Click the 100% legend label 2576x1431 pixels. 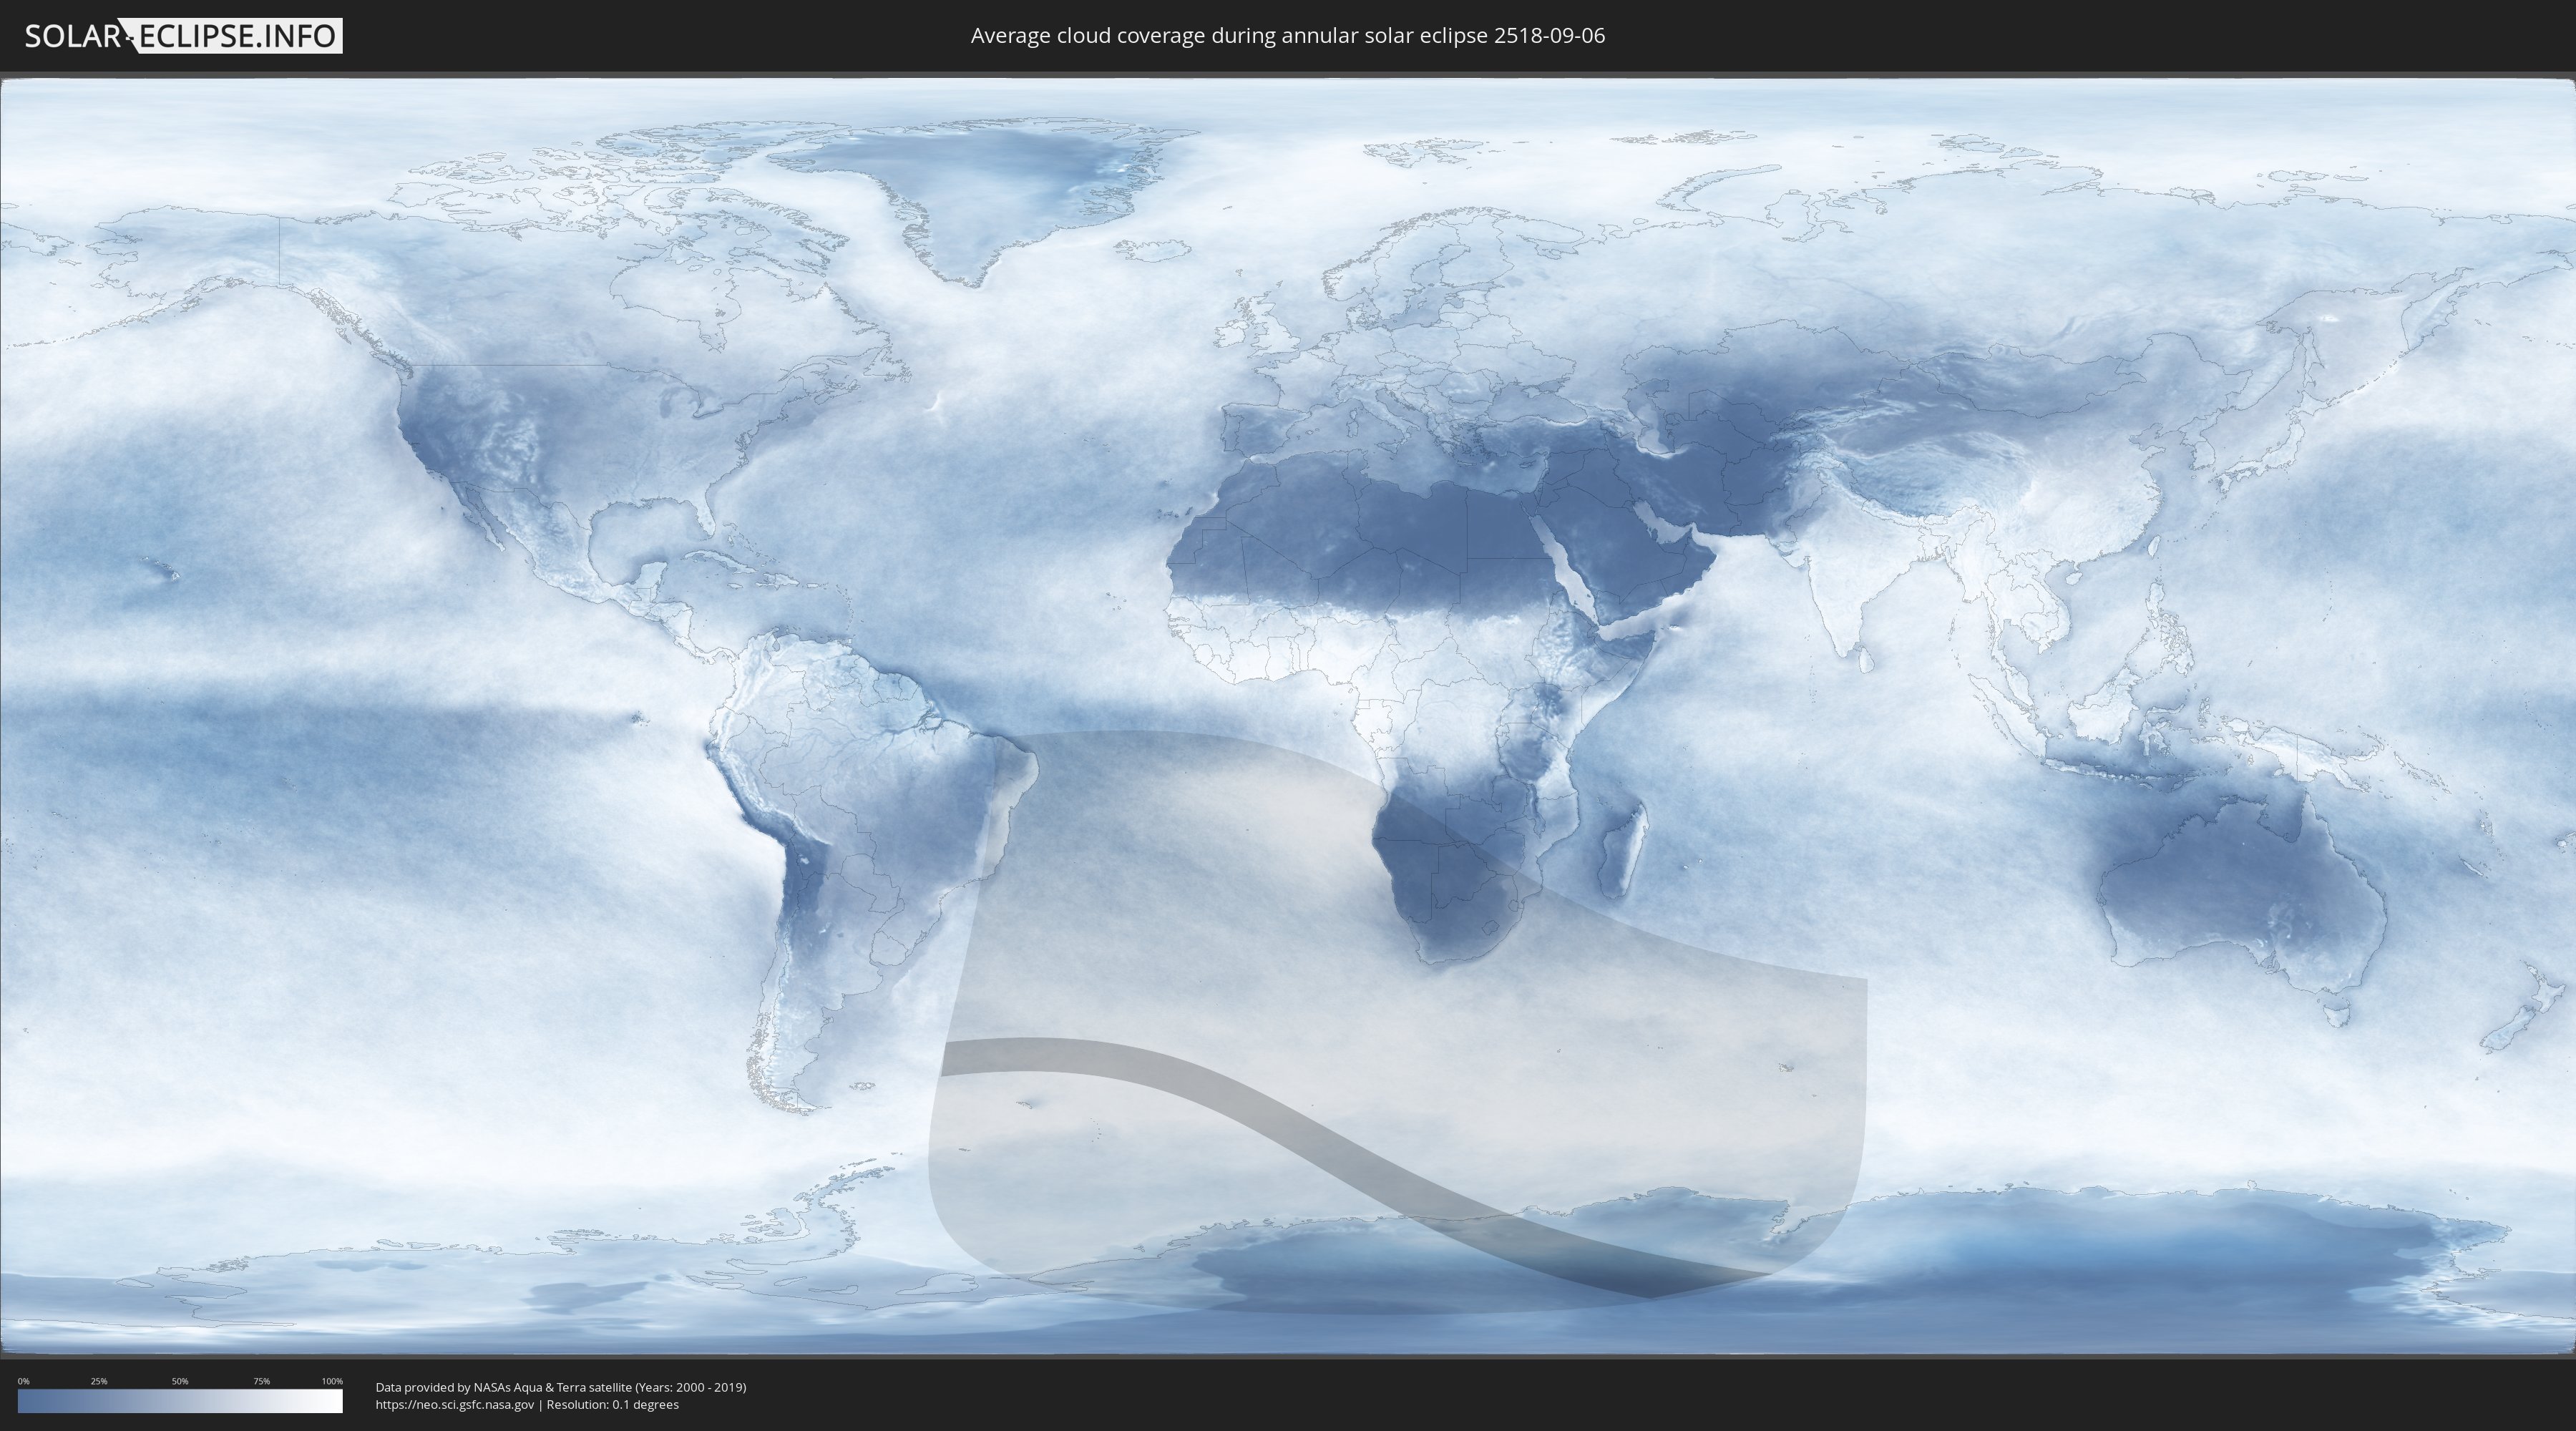tap(332, 1381)
